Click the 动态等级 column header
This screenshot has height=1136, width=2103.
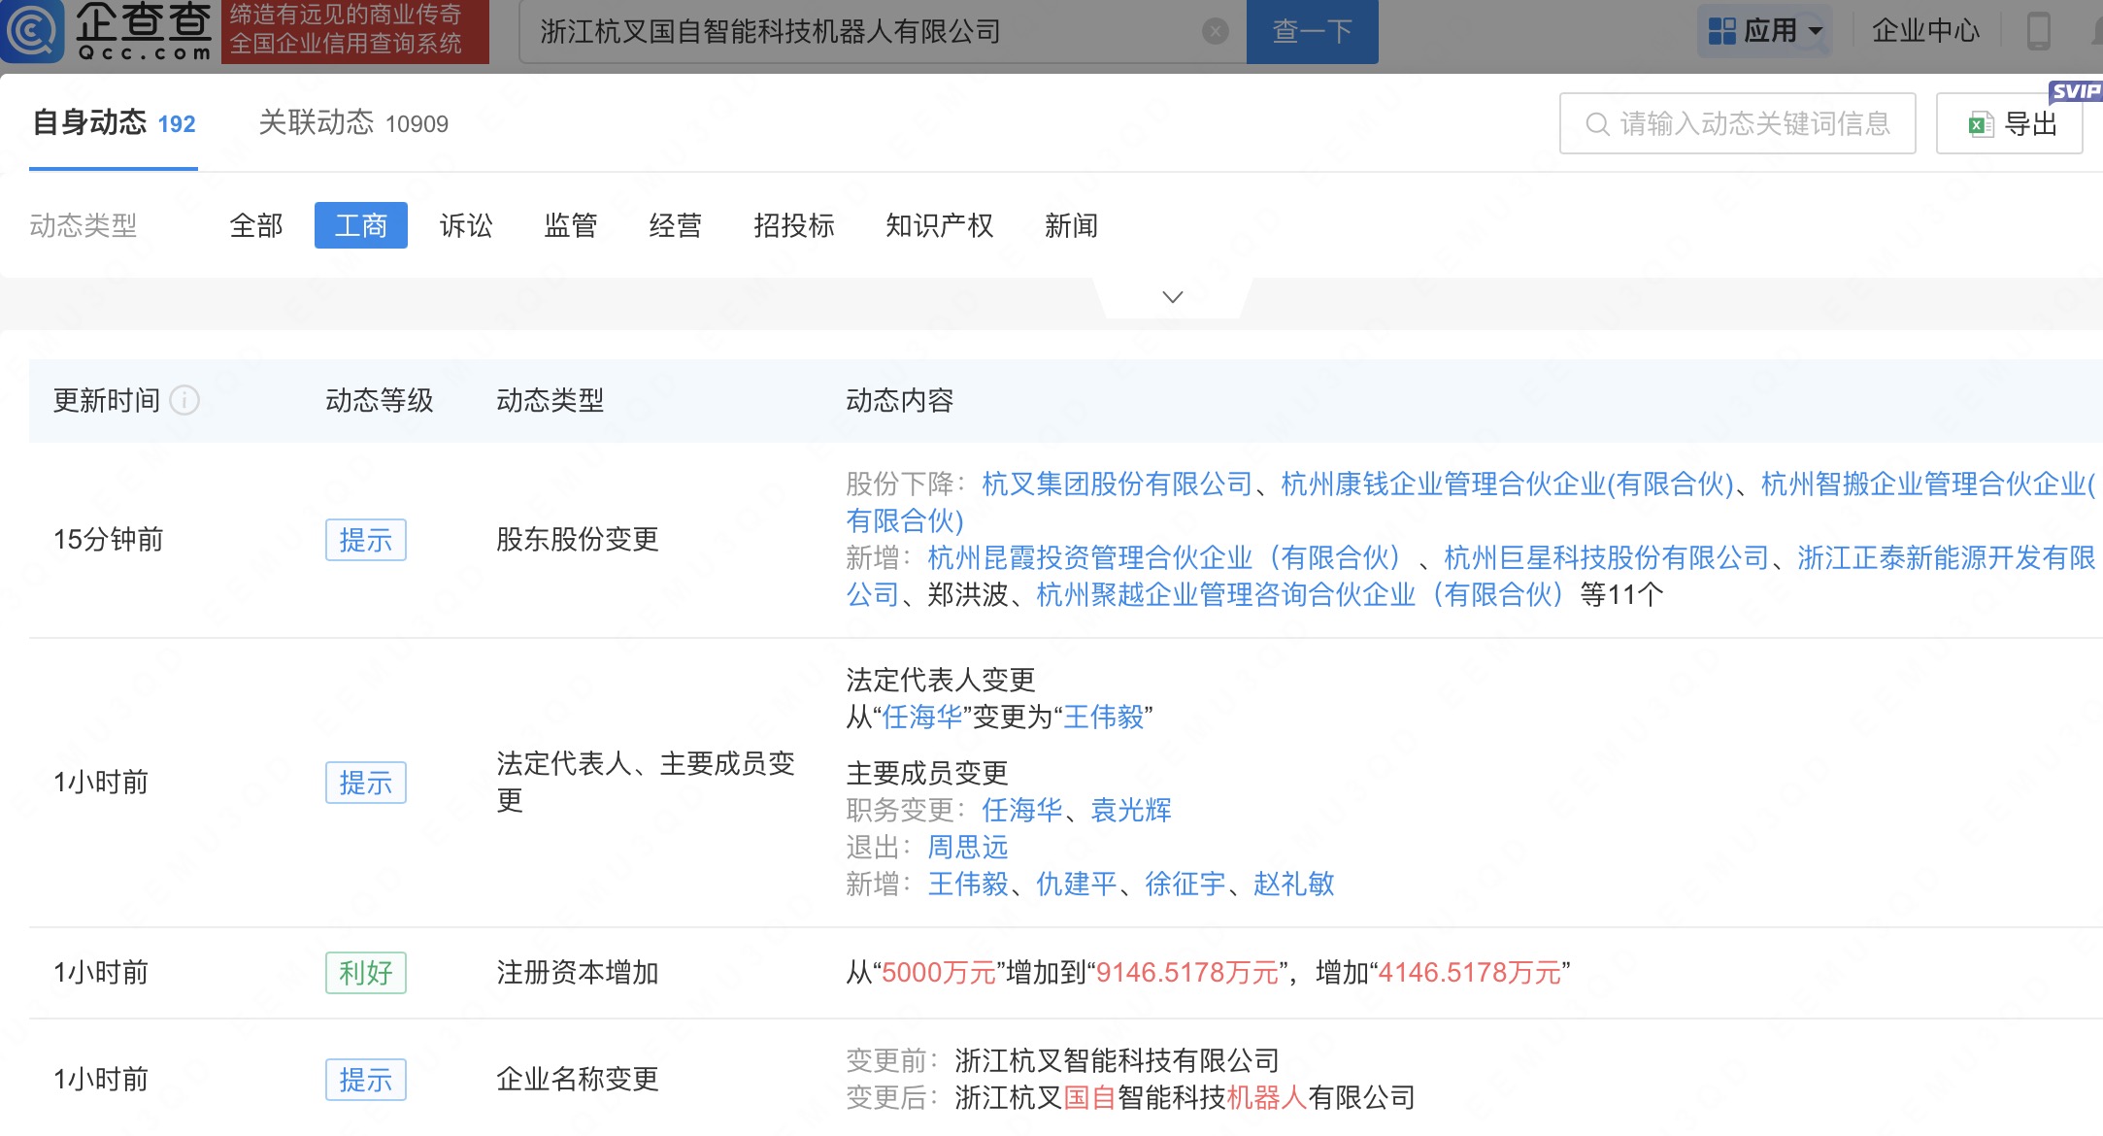coord(380,400)
